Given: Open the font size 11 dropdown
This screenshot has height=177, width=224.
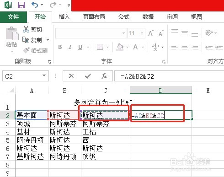Looking at the screenshot, I should [142, 33].
